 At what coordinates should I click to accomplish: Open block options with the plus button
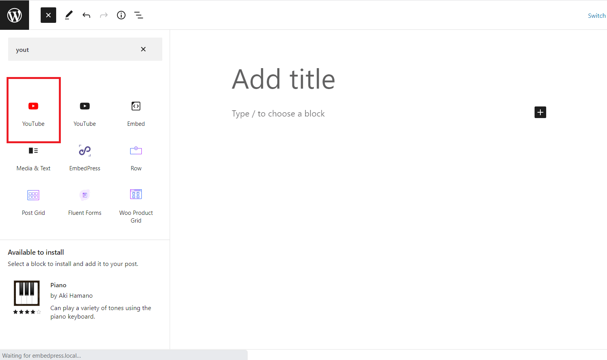pyautogui.click(x=540, y=112)
